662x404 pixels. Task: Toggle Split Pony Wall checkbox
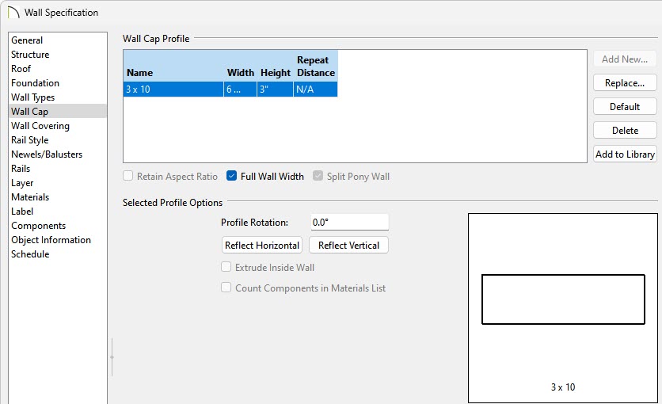click(318, 176)
